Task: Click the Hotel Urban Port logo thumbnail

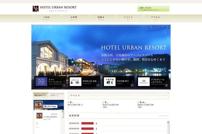Action: coord(41,82)
